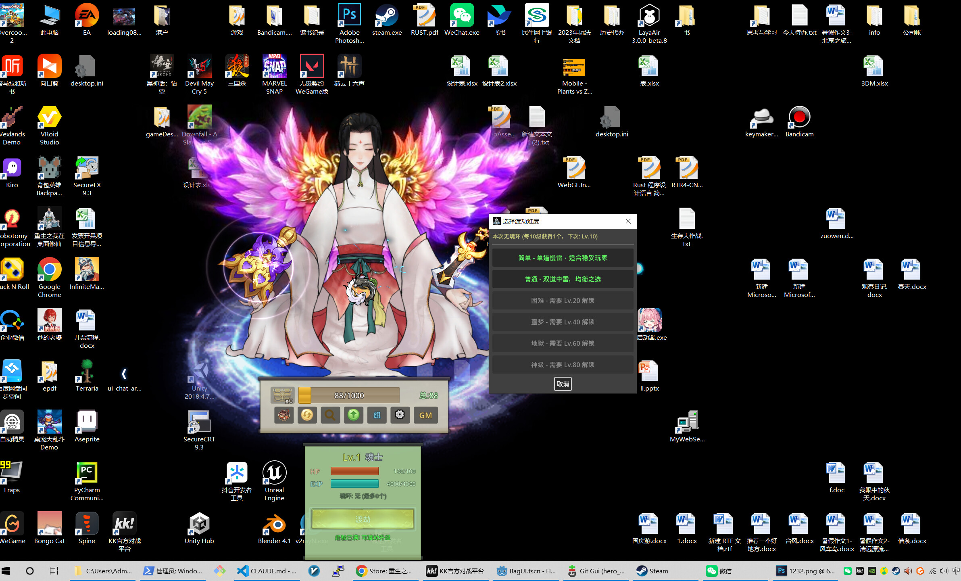961x581 pixels.
Task: Click the 组 (group) icon in the toolbar
Action: point(377,415)
